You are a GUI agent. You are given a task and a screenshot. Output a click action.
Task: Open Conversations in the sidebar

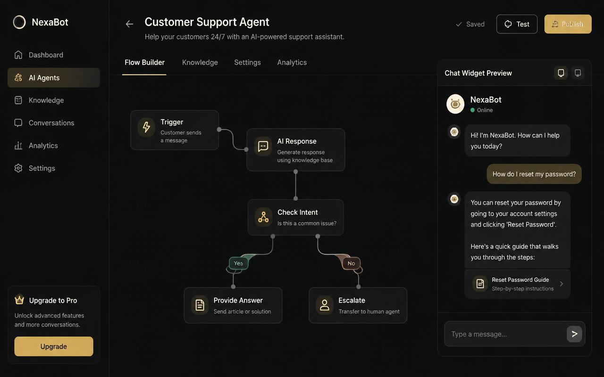[53, 123]
